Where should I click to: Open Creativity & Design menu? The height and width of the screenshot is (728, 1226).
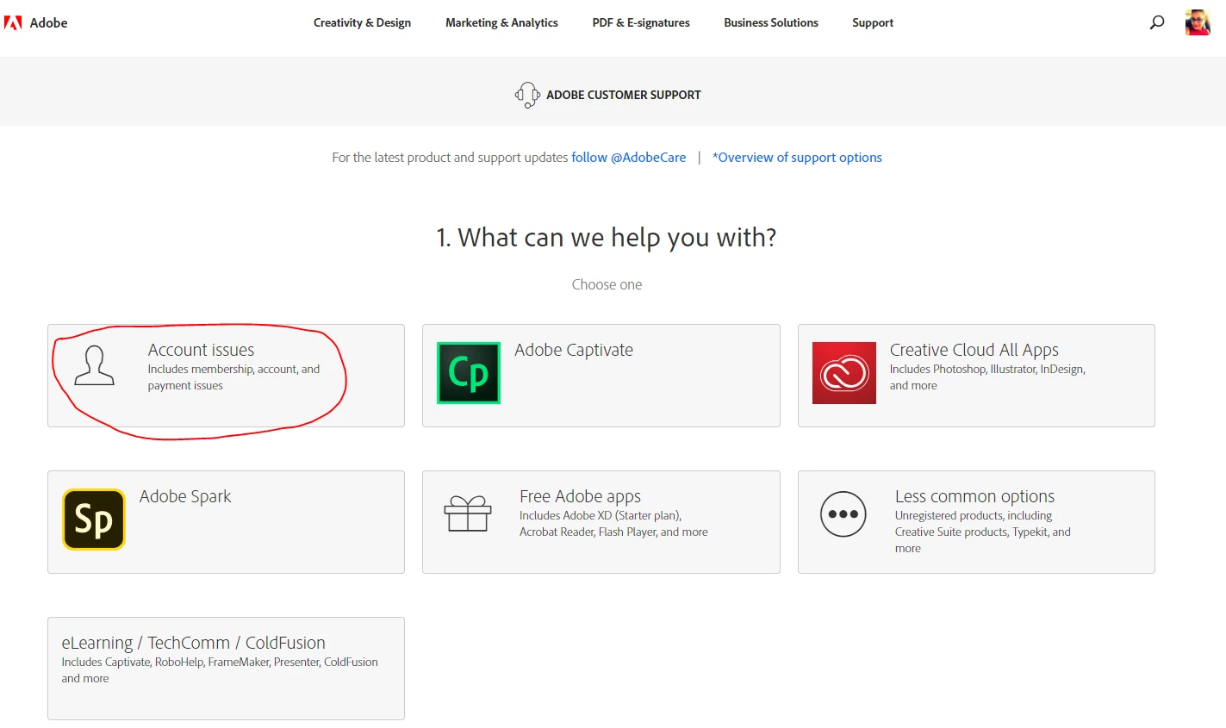click(x=362, y=22)
